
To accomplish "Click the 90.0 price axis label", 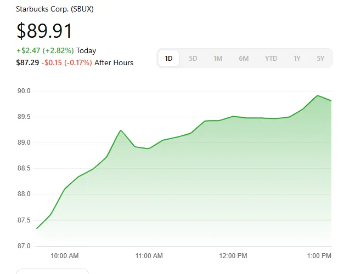I will pyautogui.click(x=24, y=91).
